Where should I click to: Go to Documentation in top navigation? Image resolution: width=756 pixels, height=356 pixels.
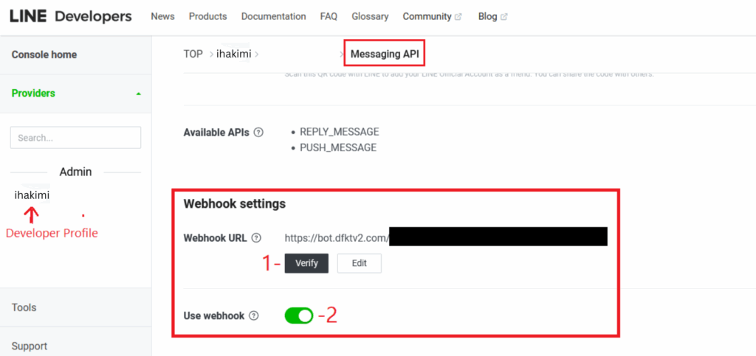[x=273, y=16]
